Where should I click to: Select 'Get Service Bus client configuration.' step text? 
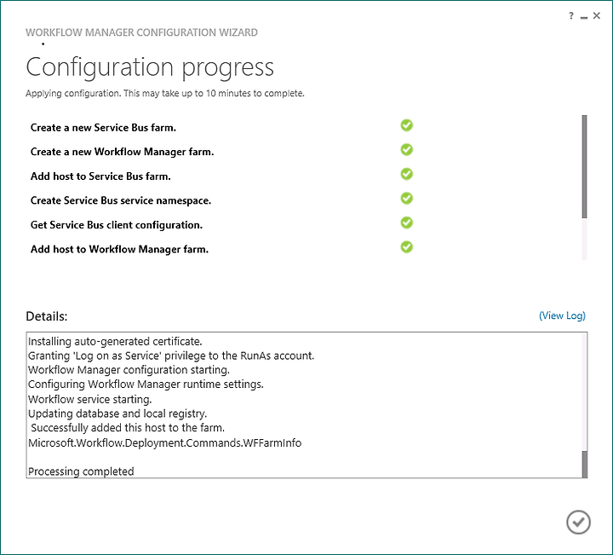(117, 225)
